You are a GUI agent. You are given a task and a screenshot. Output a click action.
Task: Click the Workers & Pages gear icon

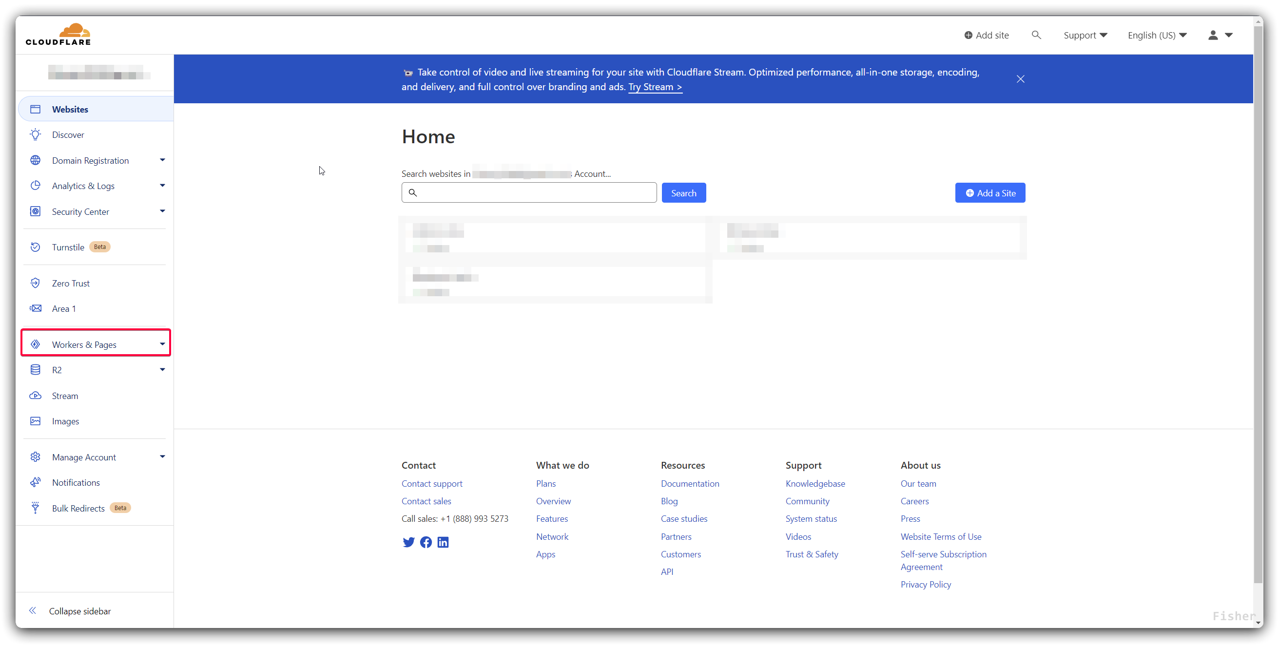(36, 344)
